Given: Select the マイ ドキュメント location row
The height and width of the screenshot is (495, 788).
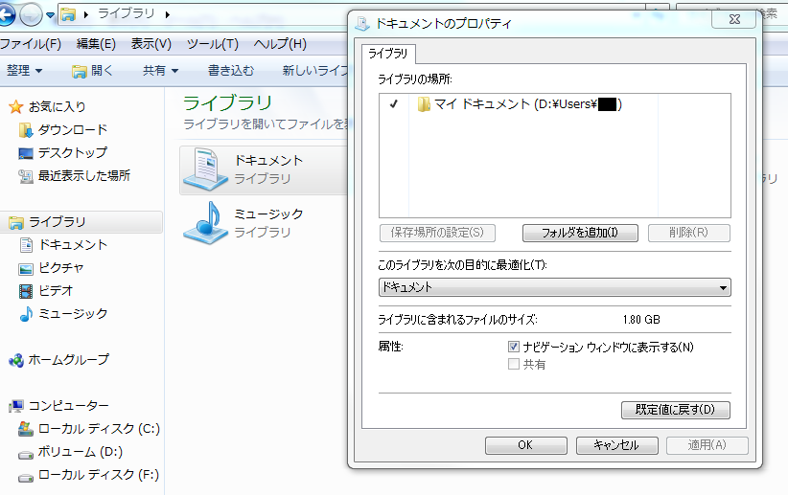Looking at the screenshot, I should 555,104.
